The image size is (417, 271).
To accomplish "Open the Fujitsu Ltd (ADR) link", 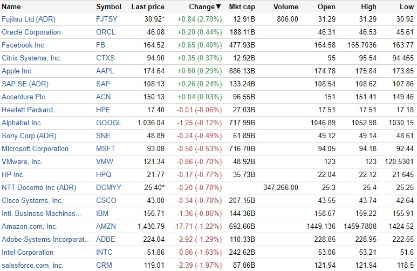I will [29, 19].
